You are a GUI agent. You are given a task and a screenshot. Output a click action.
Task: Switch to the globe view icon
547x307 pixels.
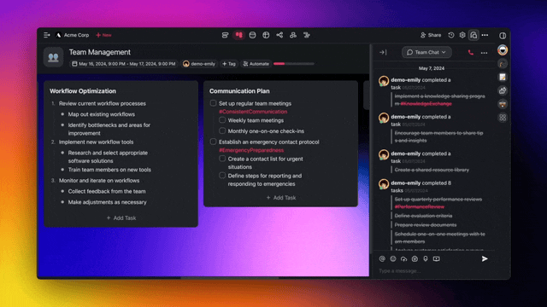point(266,35)
